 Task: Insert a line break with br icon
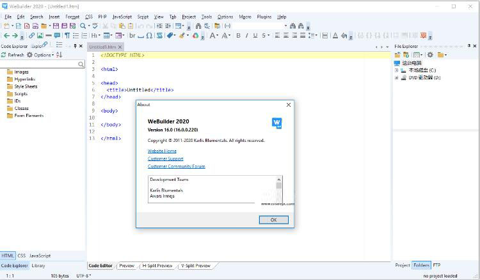coord(132,35)
